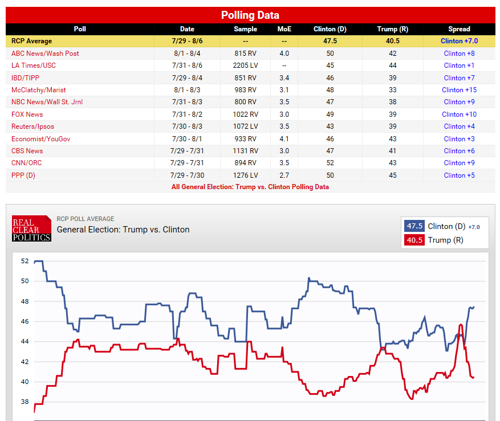Click the Date column header
This screenshot has height=421, width=500.
coord(187,29)
